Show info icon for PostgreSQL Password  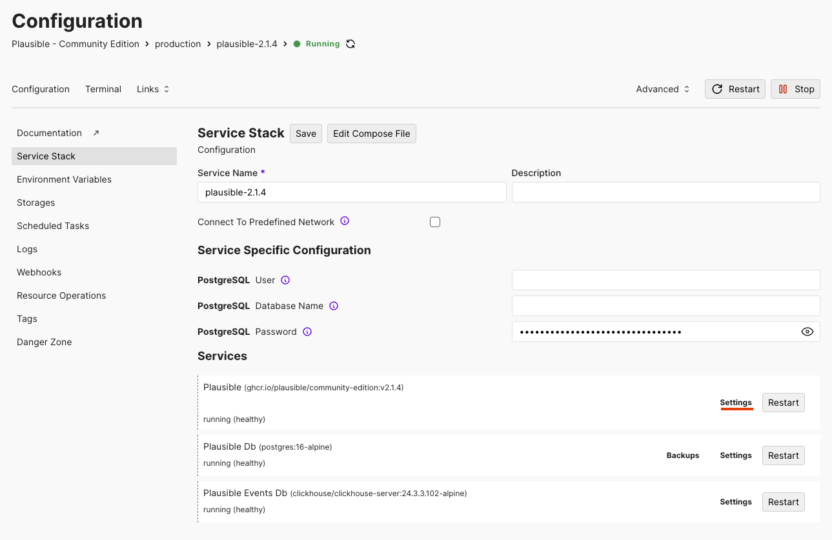[x=307, y=332]
